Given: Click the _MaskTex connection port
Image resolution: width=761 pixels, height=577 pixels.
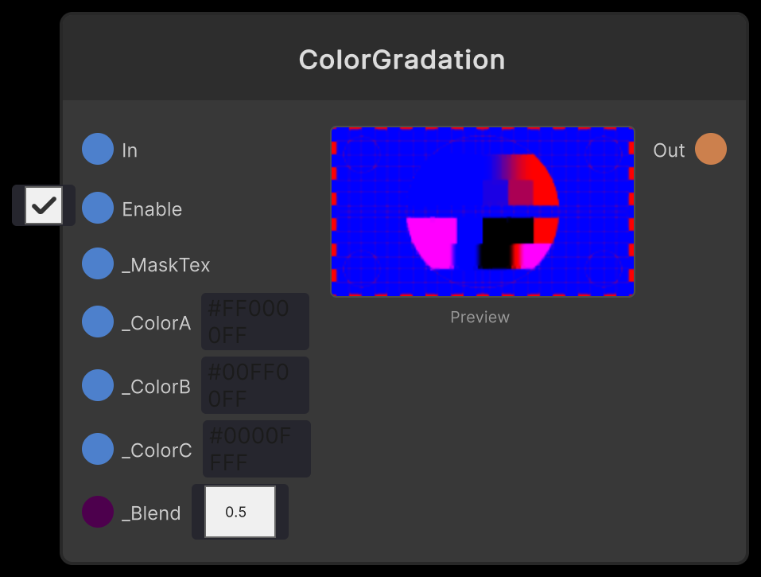Looking at the screenshot, I should click(x=97, y=263).
